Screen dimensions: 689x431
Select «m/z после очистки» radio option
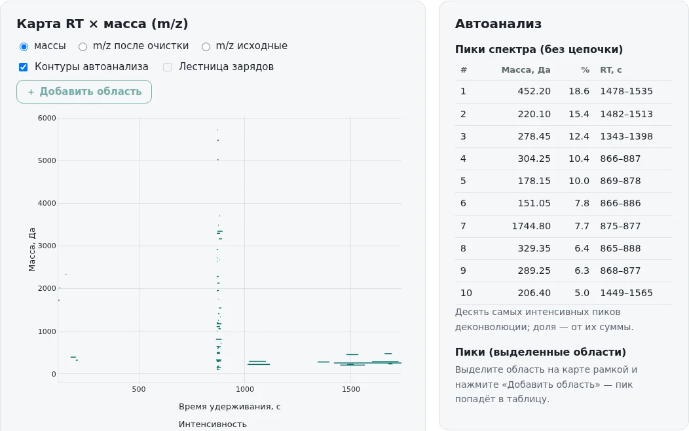click(83, 46)
